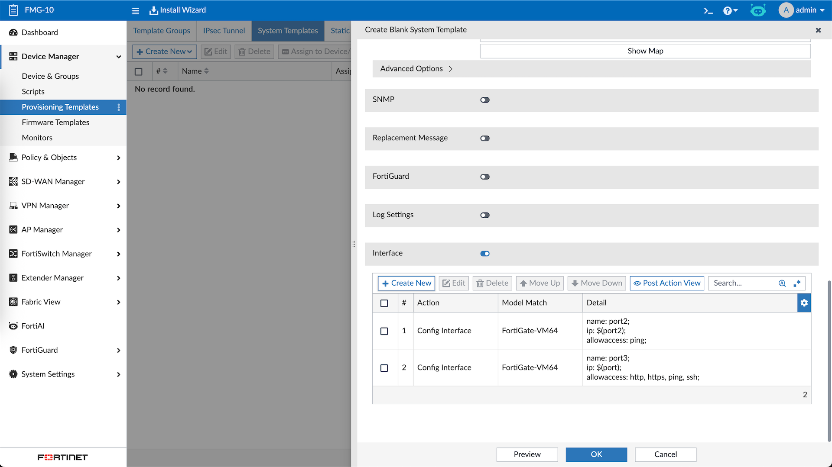Screen dimensions: 832x467
Task: Enable the SNMP toggle switch
Action: tap(485, 100)
